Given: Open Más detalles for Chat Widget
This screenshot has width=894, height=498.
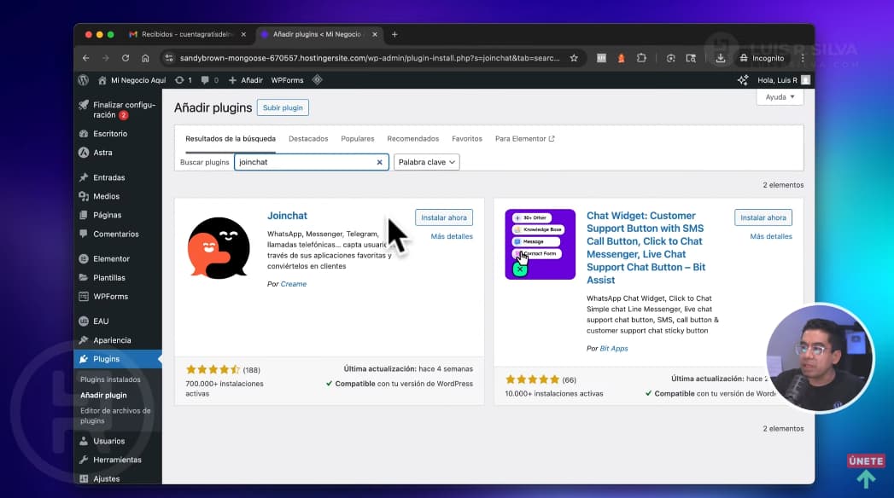Looking at the screenshot, I should [x=771, y=236].
